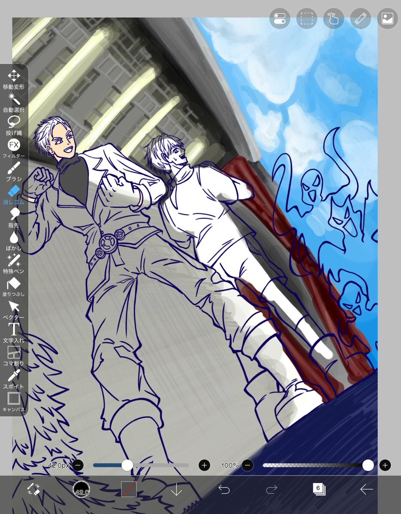Open the layers panel showing 6
Viewport: 401px width, 514px height.
(319, 489)
